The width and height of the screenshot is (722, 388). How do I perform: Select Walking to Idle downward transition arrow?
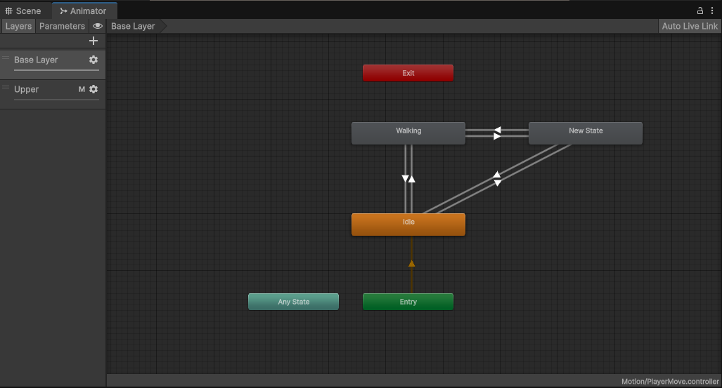click(405, 179)
